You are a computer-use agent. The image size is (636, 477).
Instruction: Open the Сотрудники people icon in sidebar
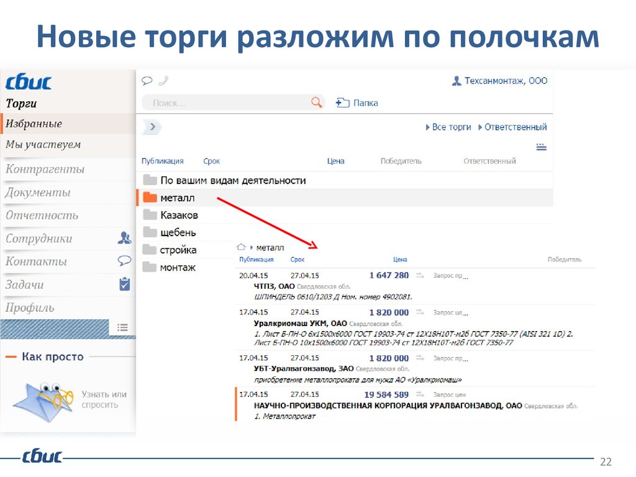click(x=124, y=238)
